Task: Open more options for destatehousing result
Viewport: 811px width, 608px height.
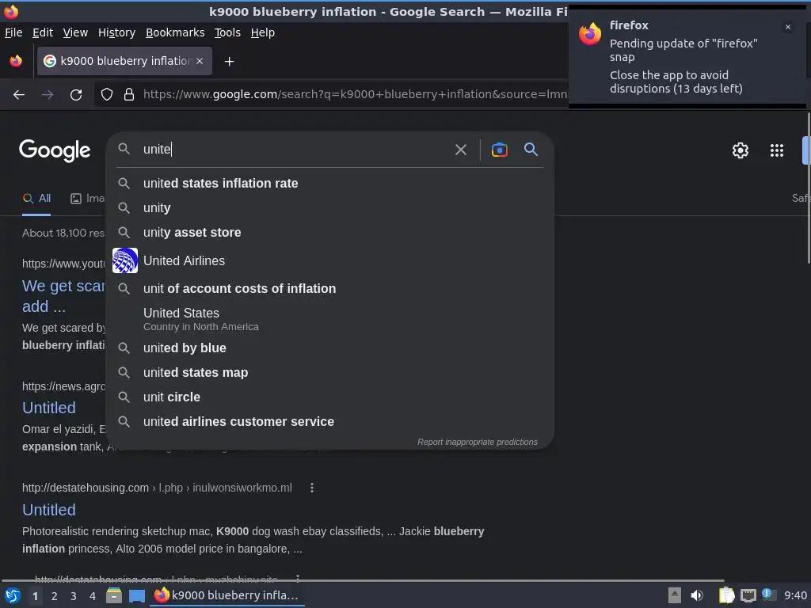Action: pyautogui.click(x=312, y=488)
